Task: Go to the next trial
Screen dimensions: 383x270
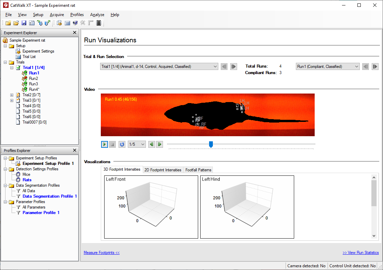Action: point(233,67)
